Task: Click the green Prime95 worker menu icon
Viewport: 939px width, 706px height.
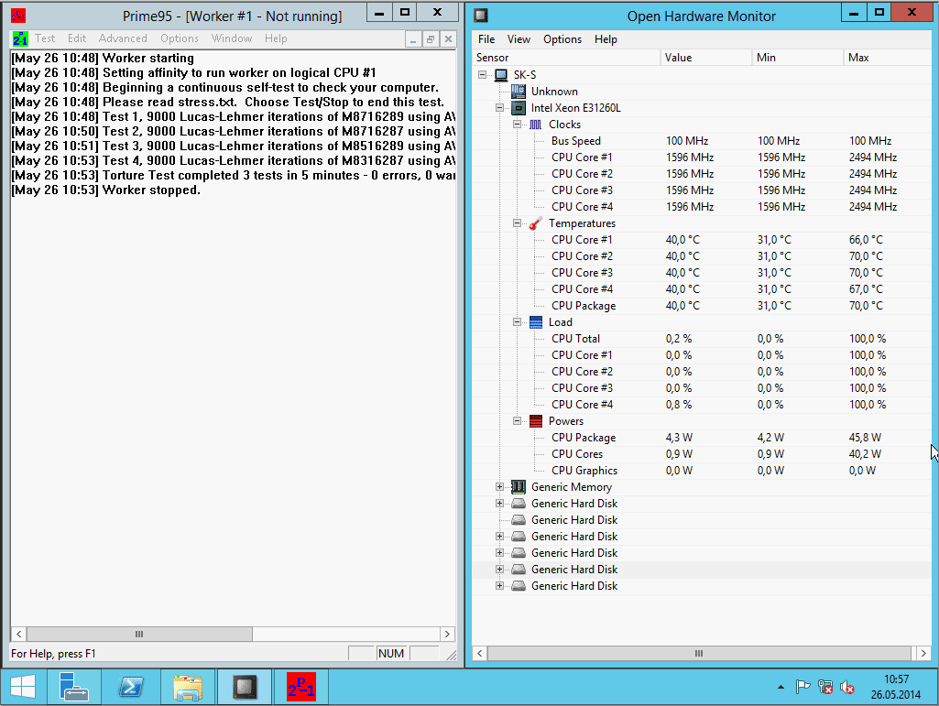Action: 20,39
